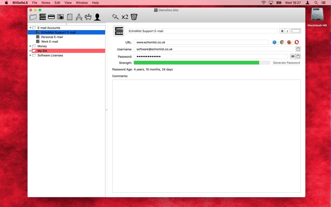Click into the Password field
This screenshot has height=207, width=331.
coord(211,56)
